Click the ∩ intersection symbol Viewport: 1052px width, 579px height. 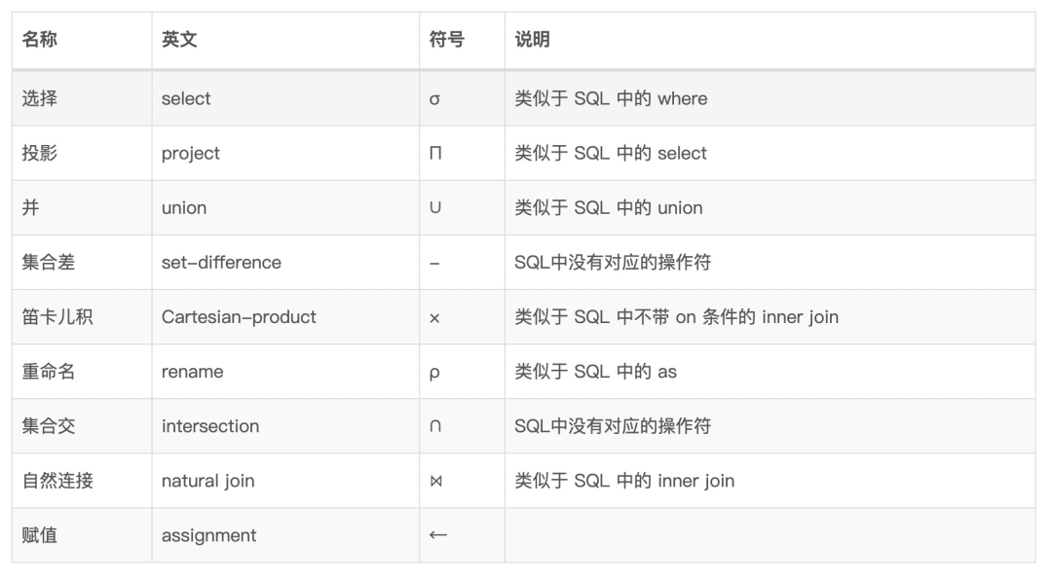click(x=434, y=426)
